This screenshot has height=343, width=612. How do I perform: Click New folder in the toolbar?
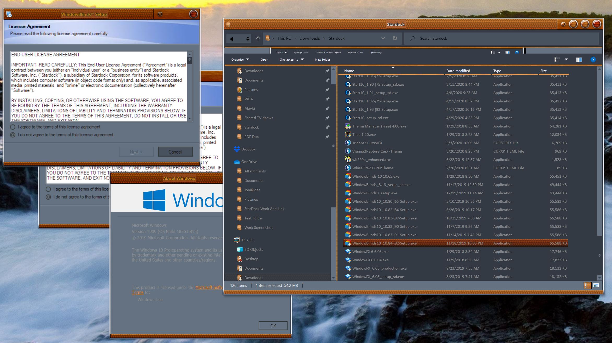[x=323, y=60]
